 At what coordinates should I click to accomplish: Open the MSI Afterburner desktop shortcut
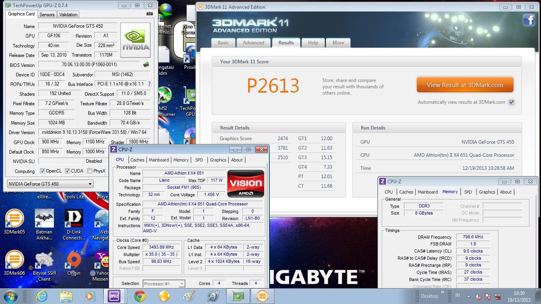coord(164,101)
